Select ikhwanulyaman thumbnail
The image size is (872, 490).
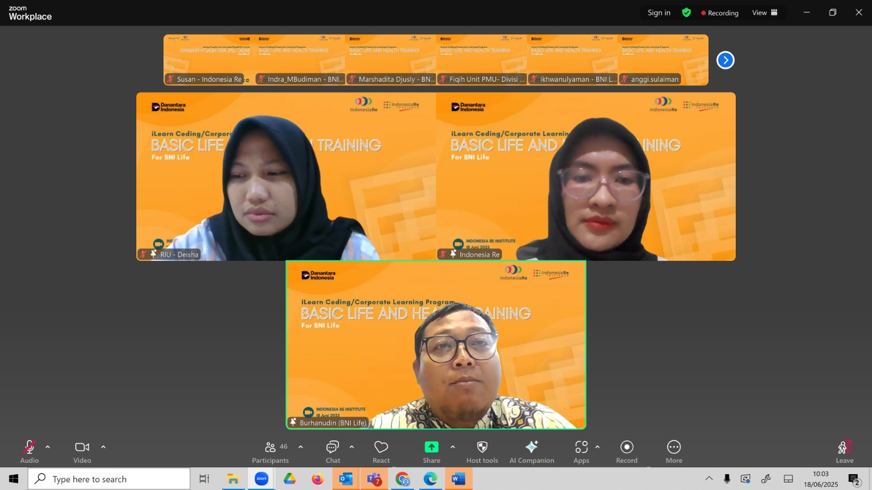[x=573, y=60]
